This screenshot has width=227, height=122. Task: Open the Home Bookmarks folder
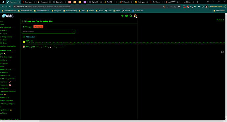[x=25, y=11]
